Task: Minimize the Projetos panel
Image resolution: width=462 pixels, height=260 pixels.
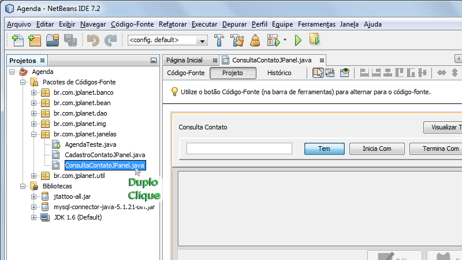Action: [154, 61]
